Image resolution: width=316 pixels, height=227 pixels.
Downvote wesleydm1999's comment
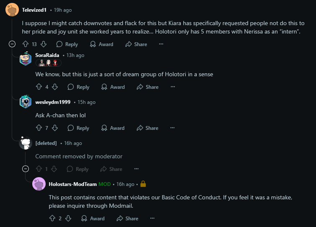[55, 128]
